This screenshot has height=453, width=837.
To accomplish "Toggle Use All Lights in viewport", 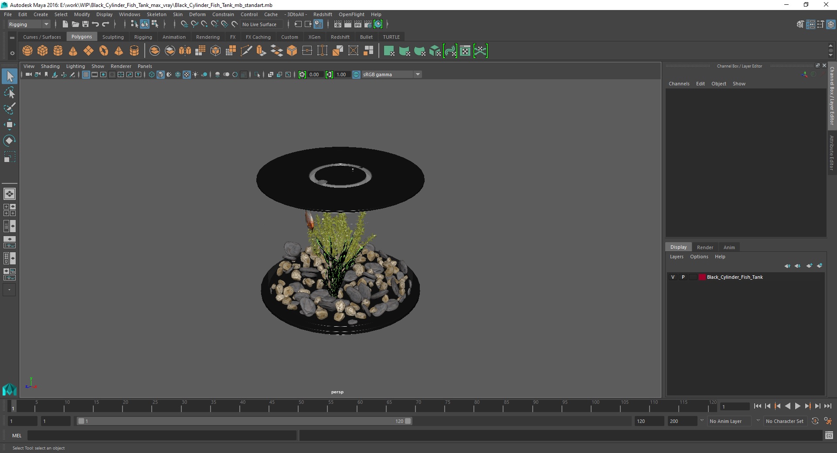I will 195,74.
